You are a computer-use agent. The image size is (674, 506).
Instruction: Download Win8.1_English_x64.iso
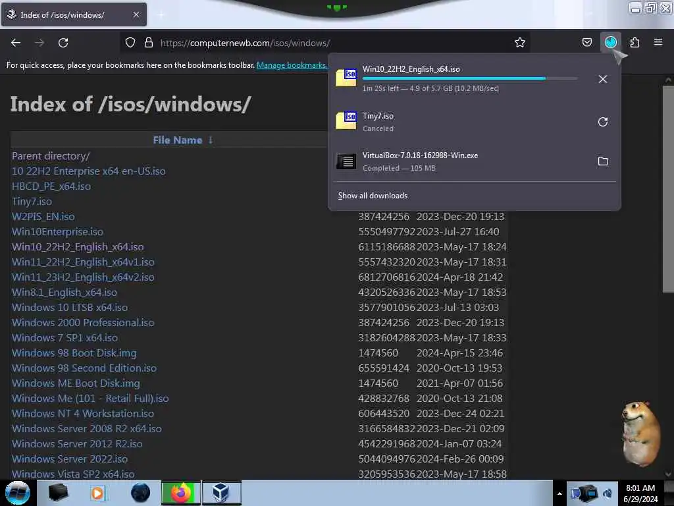point(65,292)
